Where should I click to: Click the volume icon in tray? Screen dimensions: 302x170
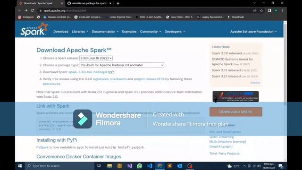259,166
